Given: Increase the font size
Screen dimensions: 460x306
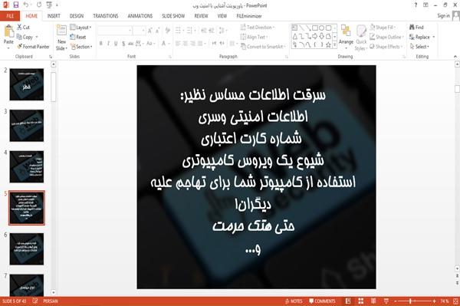Looking at the screenshot, I should (150, 31).
